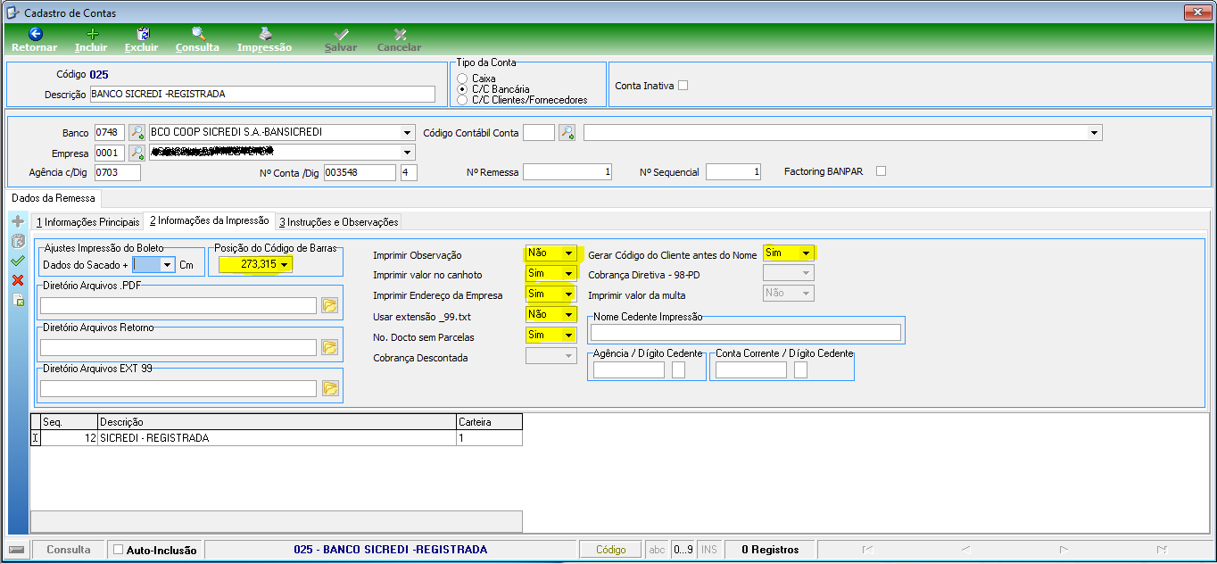
Task: Select the C/C Bancária account type
Action: coord(462,89)
